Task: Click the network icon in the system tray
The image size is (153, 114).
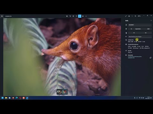Action: click(139, 98)
